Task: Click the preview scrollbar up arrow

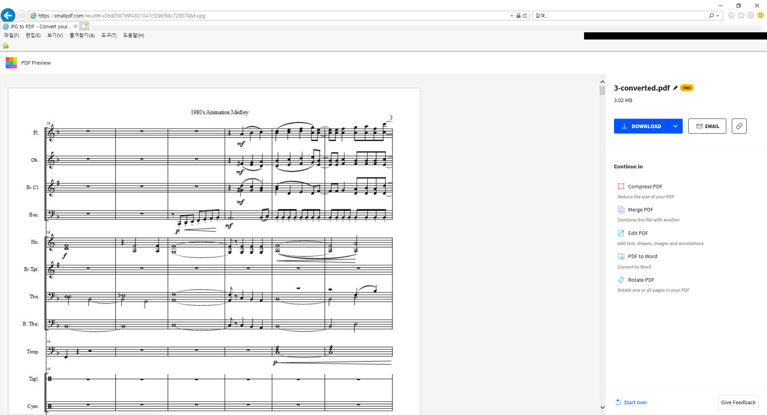Action: pyautogui.click(x=602, y=81)
